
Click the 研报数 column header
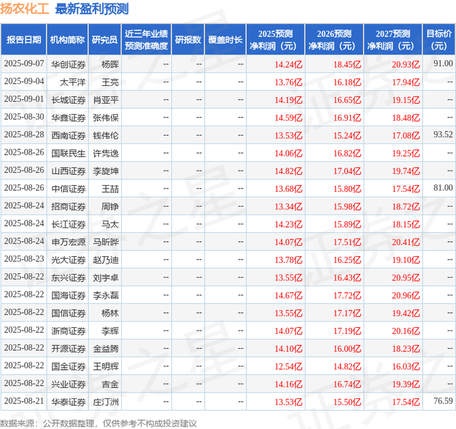(188, 40)
